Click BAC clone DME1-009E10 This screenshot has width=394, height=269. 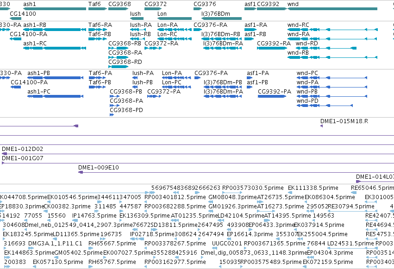236,173
